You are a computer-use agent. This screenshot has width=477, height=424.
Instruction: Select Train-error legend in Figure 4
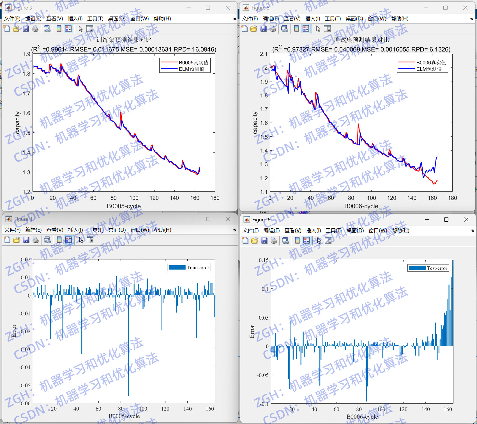point(189,268)
